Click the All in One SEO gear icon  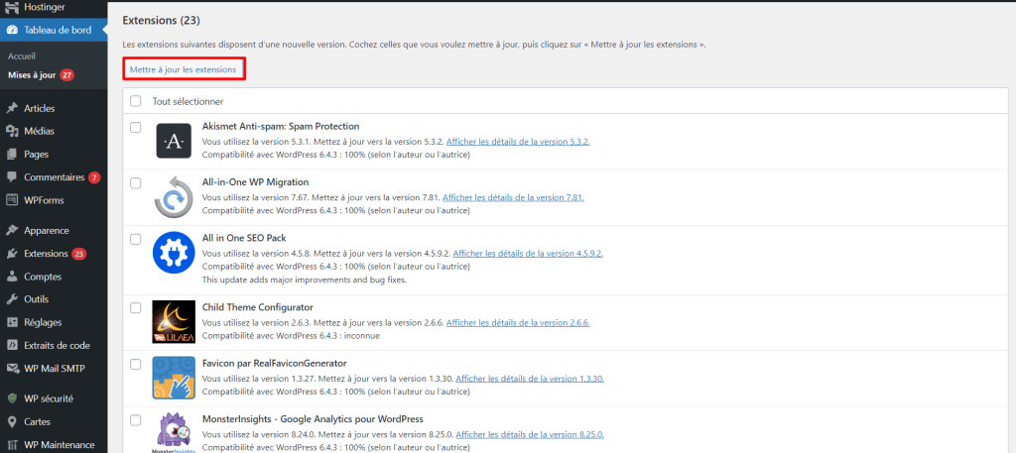[174, 254]
